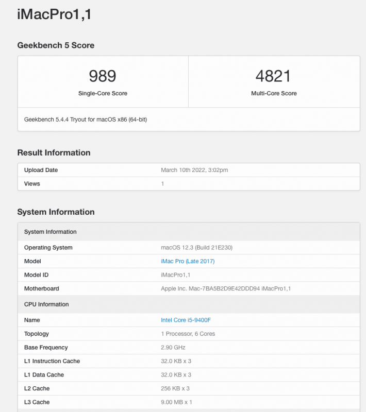The width and height of the screenshot is (366, 412).
Task: Select the macOS 12.3 (Build 21E230) value
Action: [x=197, y=248]
